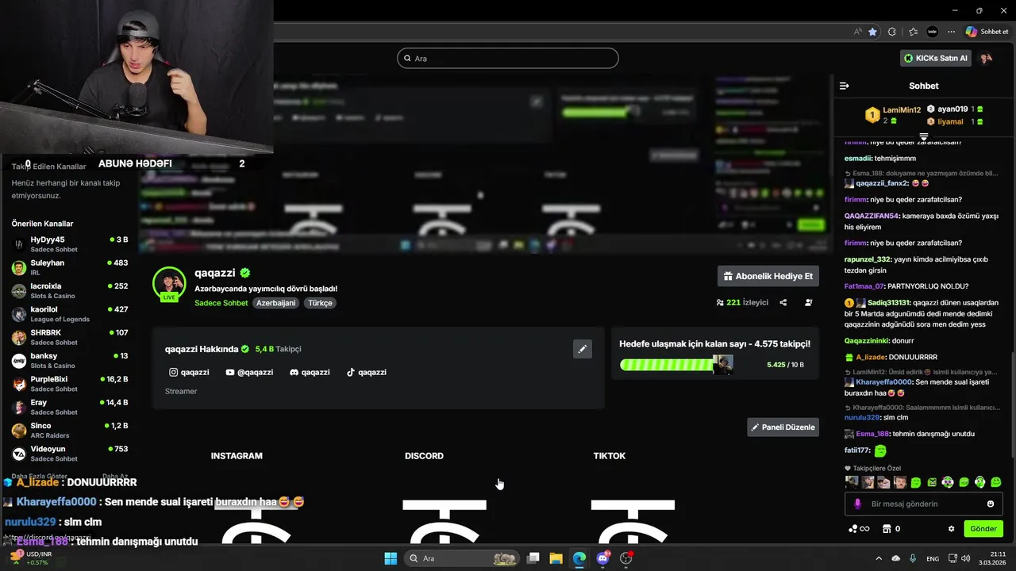Open the Discord qaqazzi link

point(310,372)
